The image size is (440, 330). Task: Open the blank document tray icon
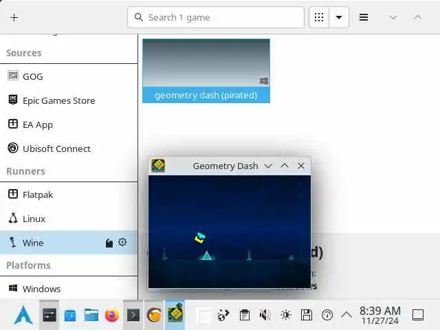click(203, 315)
